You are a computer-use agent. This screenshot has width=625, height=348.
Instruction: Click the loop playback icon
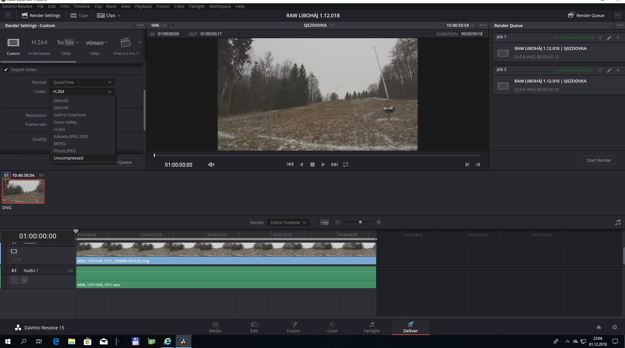346,165
